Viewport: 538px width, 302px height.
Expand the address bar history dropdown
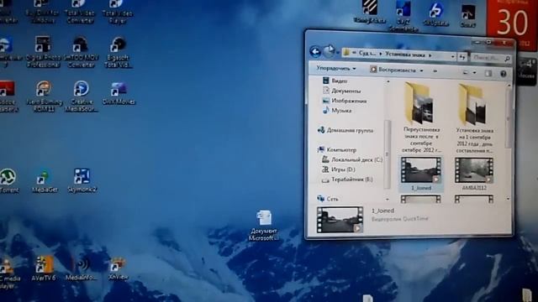point(453,56)
